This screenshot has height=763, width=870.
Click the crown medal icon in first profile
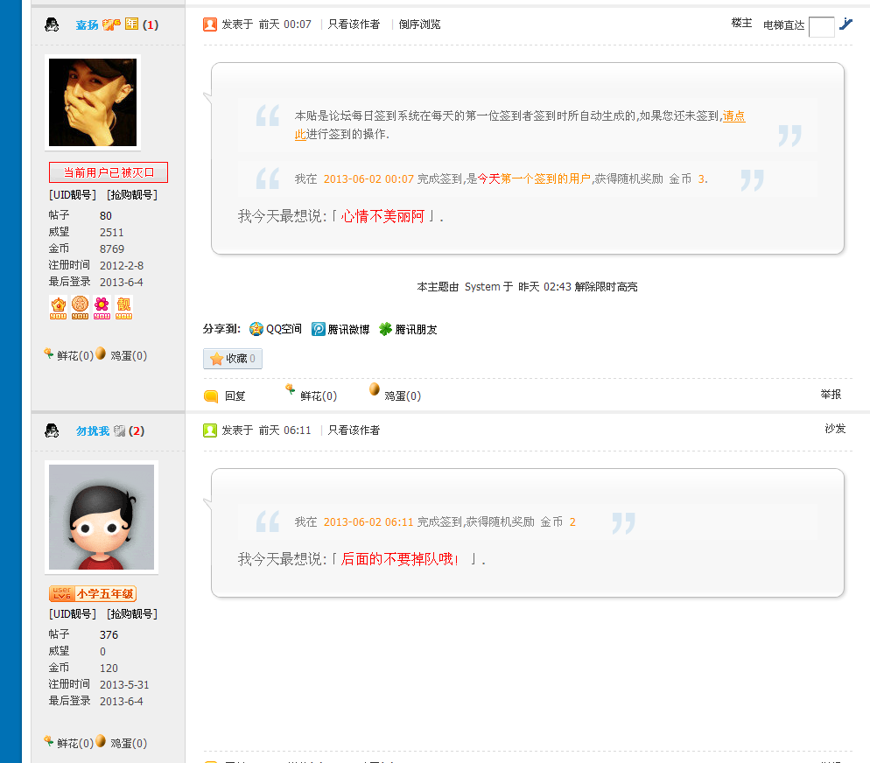(59, 308)
